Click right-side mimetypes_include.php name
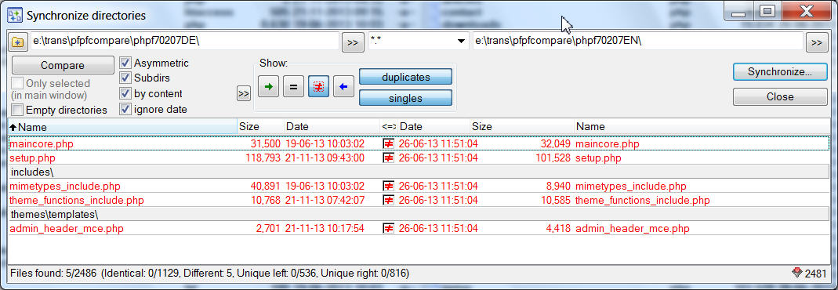Viewport: 838px width, 290px height. click(x=630, y=187)
